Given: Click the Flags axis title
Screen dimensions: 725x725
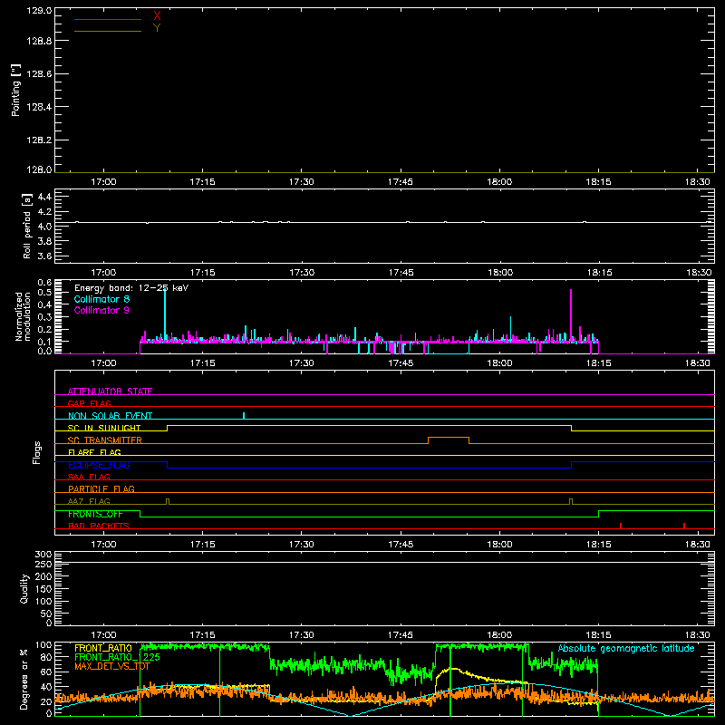Looking at the screenshot, I should 37,452.
